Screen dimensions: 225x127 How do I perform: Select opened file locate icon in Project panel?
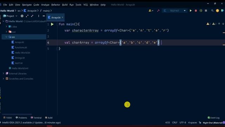coord(22,16)
